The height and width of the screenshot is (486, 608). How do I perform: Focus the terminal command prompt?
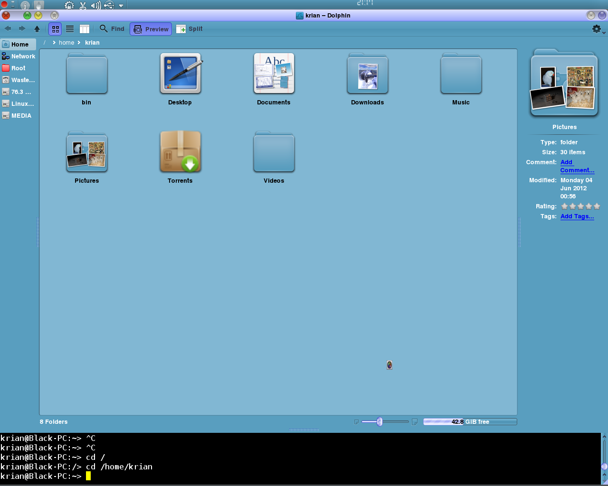(88, 476)
